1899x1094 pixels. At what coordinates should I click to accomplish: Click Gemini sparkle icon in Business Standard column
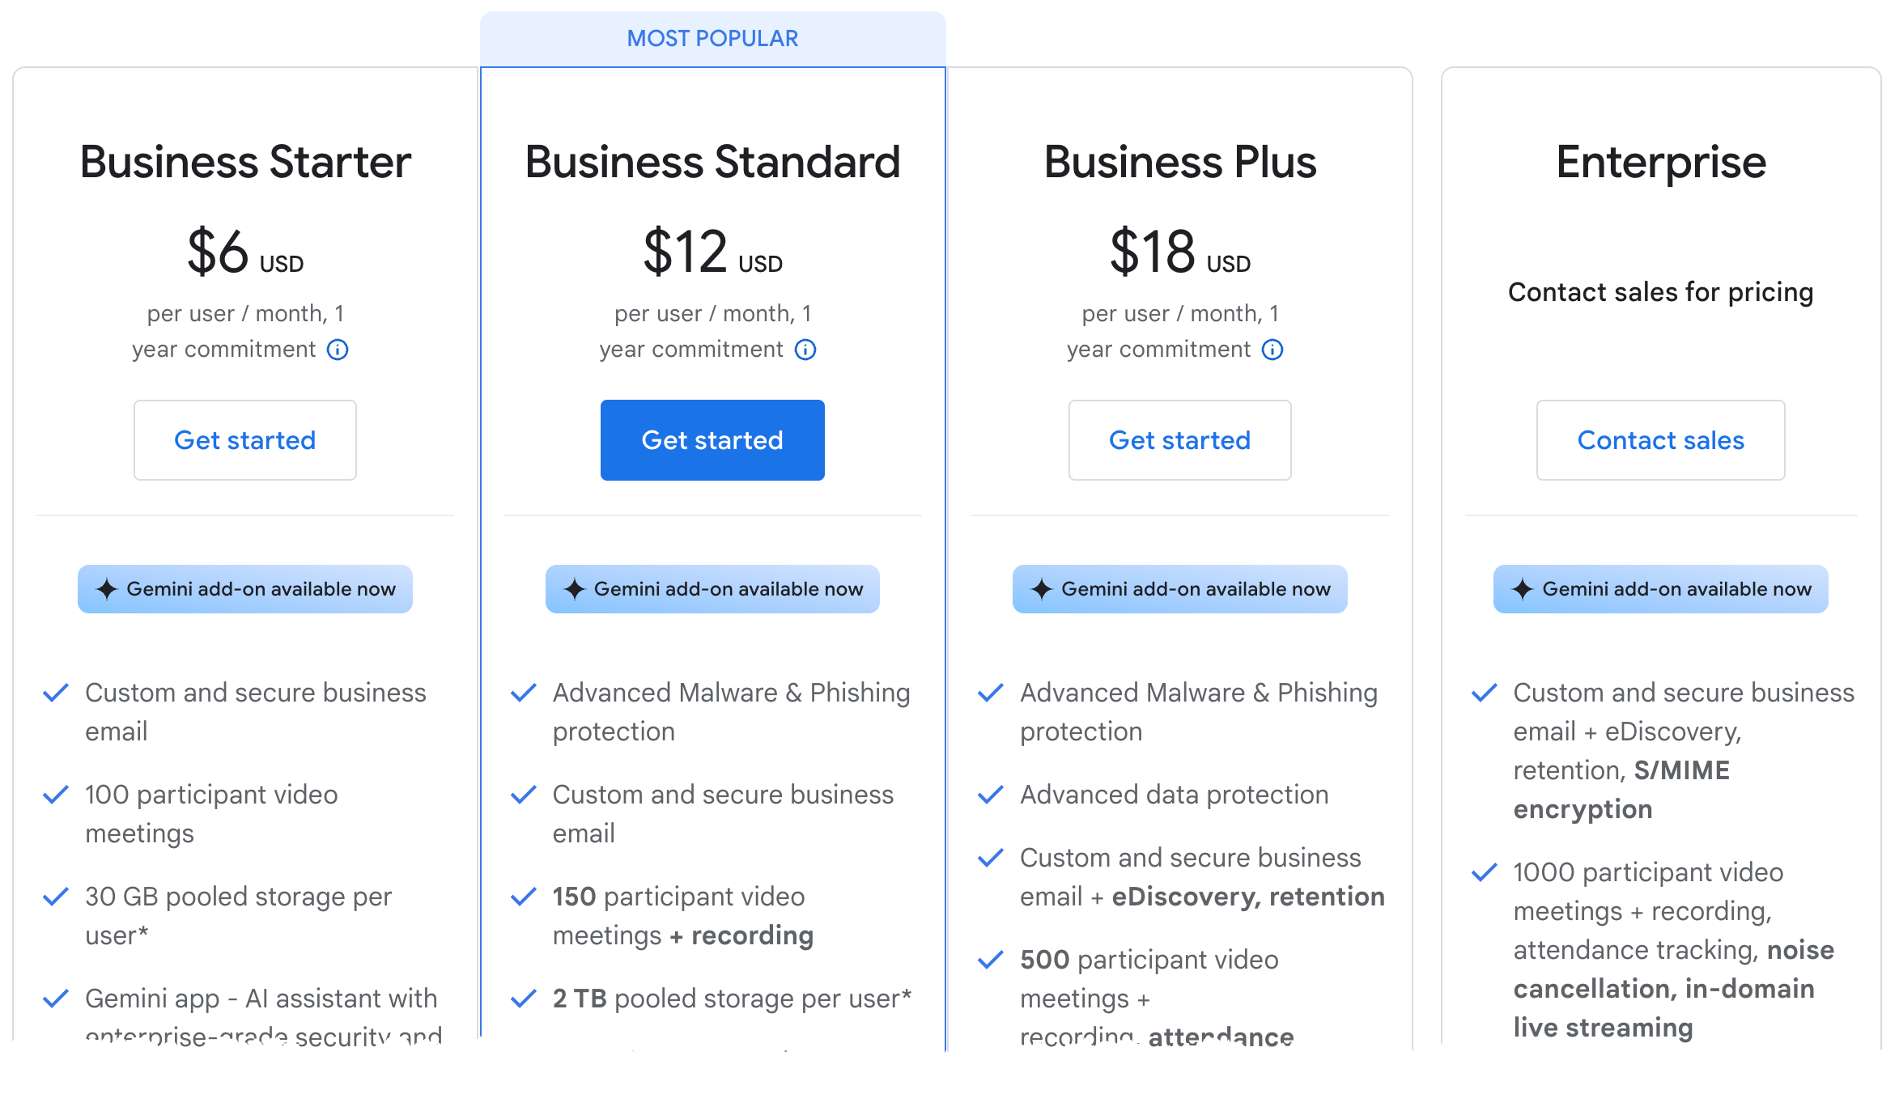575,589
